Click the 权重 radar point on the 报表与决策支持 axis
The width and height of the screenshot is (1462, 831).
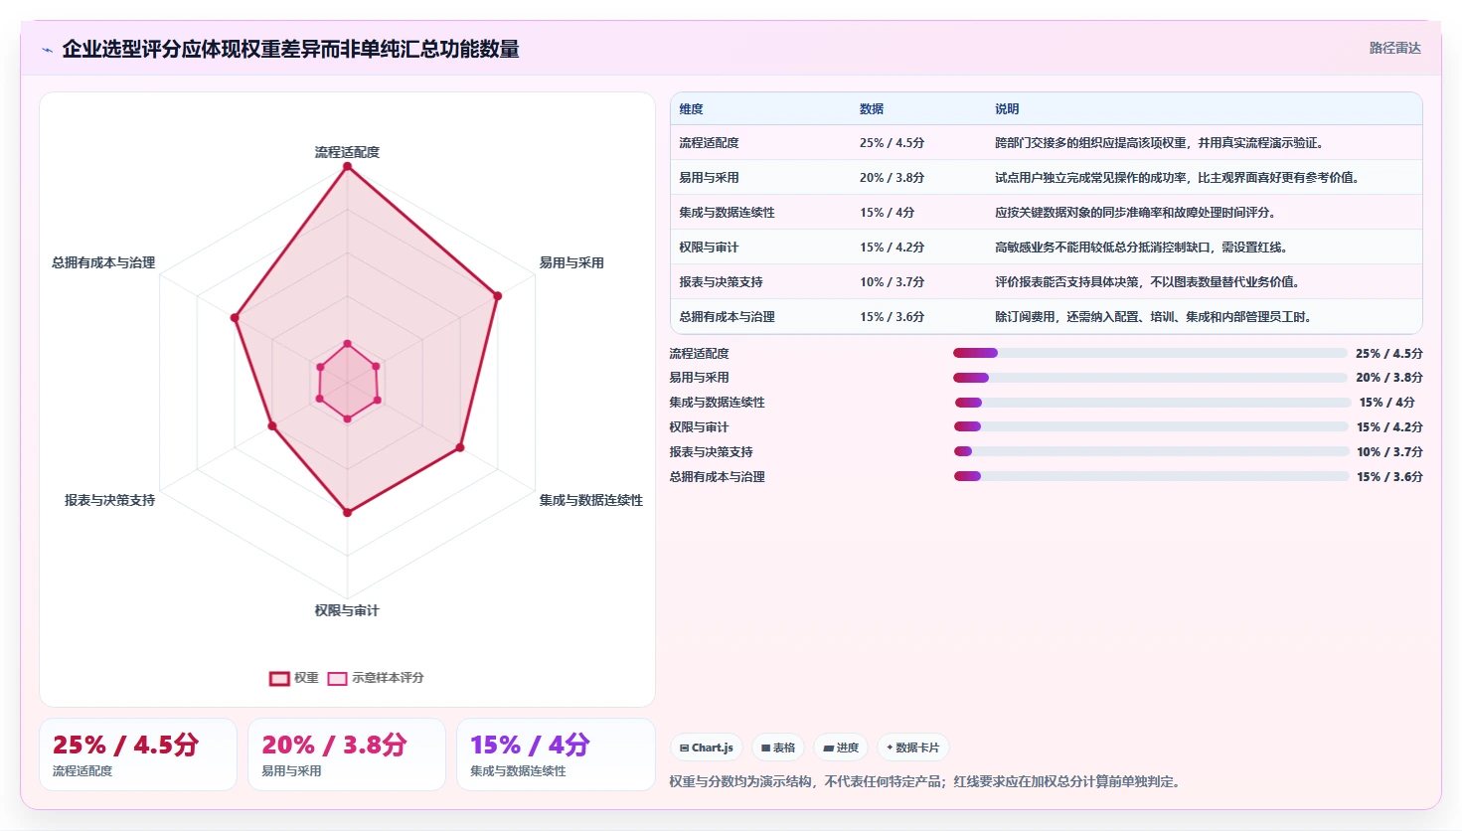point(272,426)
